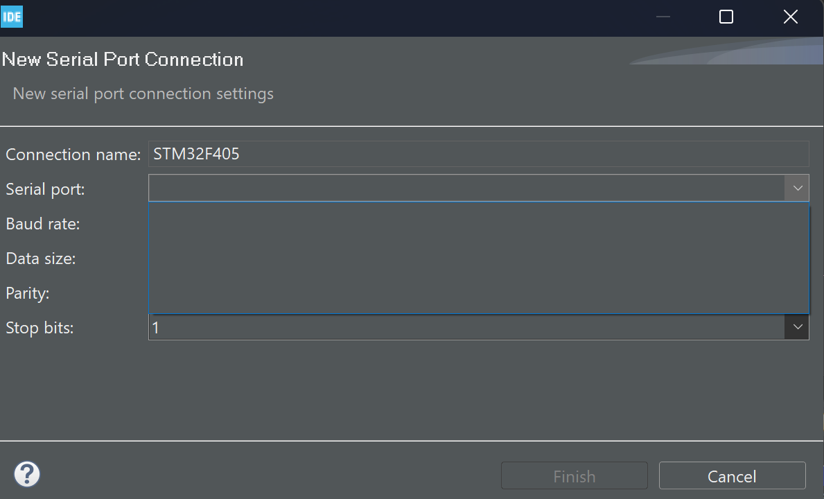Click the Serial port label
Screen dimensions: 824x499
[45, 189]
